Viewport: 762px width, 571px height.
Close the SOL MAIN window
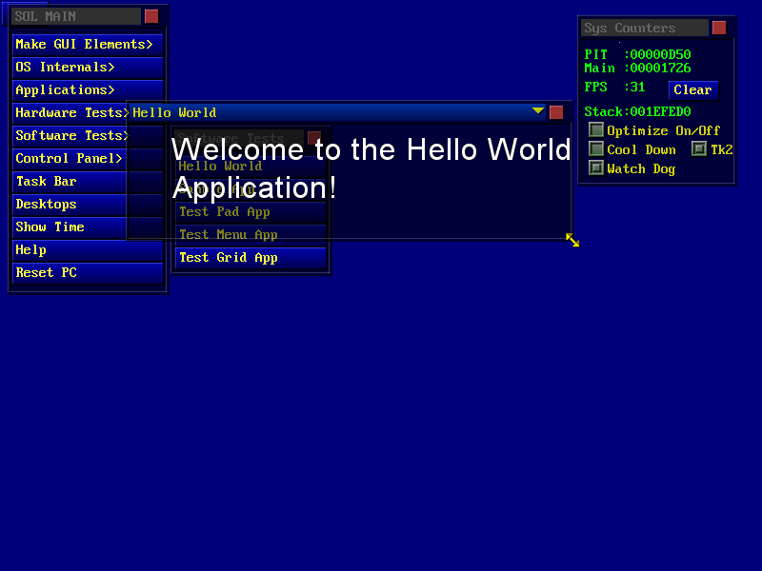[151, 16]
